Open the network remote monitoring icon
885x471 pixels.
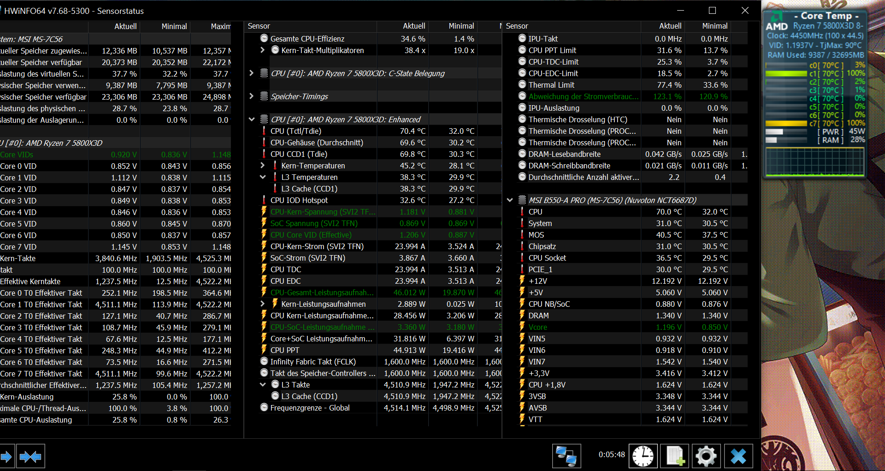coord(566,456)
